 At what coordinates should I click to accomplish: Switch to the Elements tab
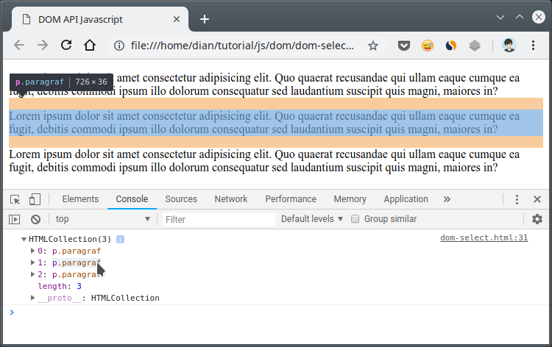pos(80,199)
